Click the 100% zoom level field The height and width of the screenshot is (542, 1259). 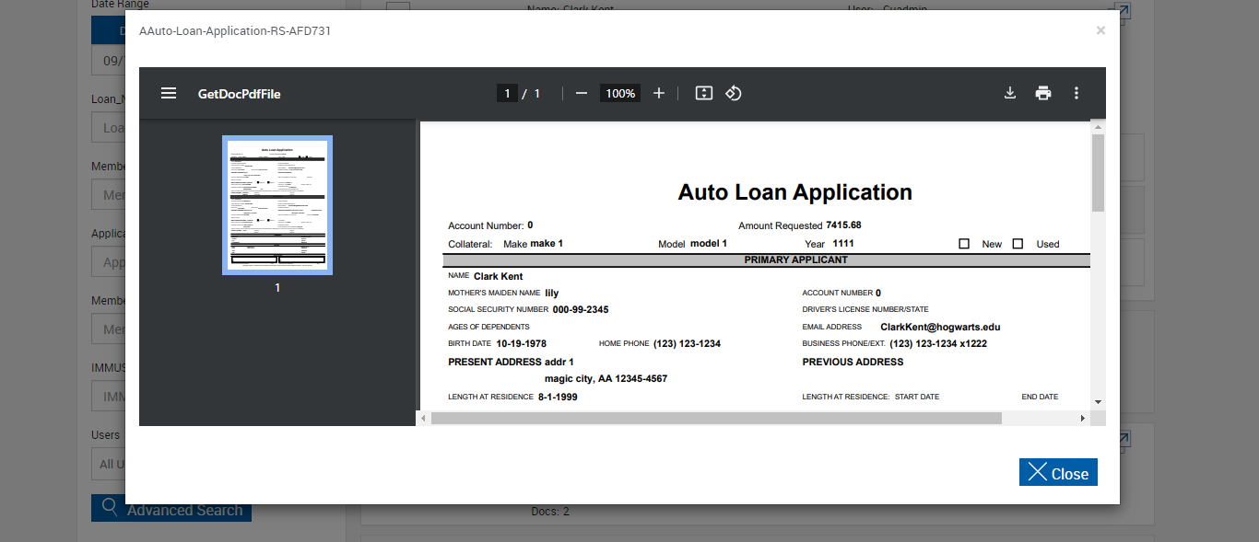tap(620, 93)
